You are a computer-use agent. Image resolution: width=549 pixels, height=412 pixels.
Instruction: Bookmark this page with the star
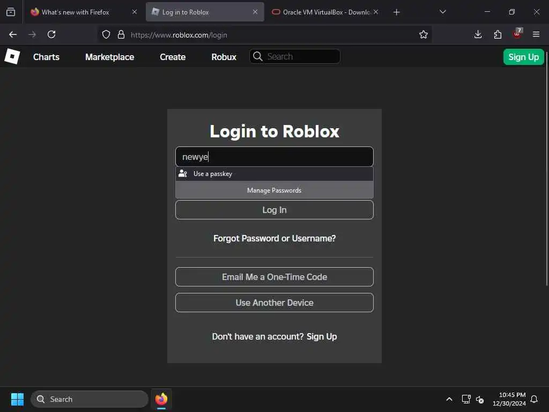coord(424,34)
